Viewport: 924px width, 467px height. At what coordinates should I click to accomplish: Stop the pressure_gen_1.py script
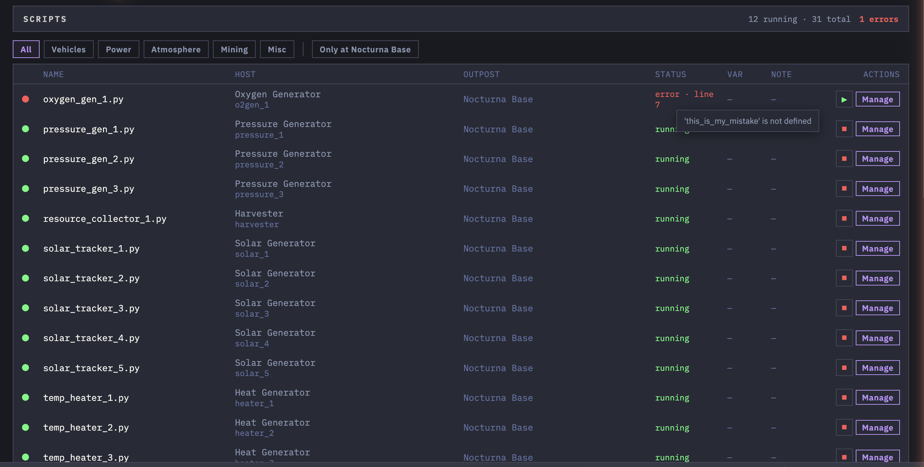click(x=844, y=129)
